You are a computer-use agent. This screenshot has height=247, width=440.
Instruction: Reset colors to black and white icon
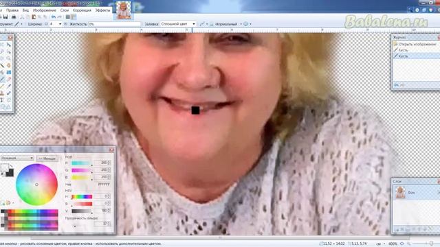click(x=3, y=174)
